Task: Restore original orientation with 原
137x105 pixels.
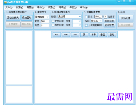Action: coord(84,35)
